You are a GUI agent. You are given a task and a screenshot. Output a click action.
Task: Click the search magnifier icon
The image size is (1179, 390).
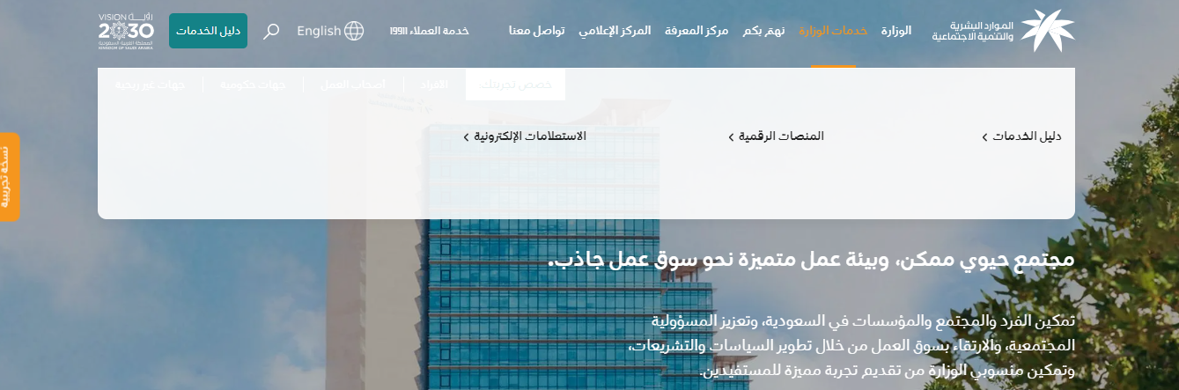272,31
